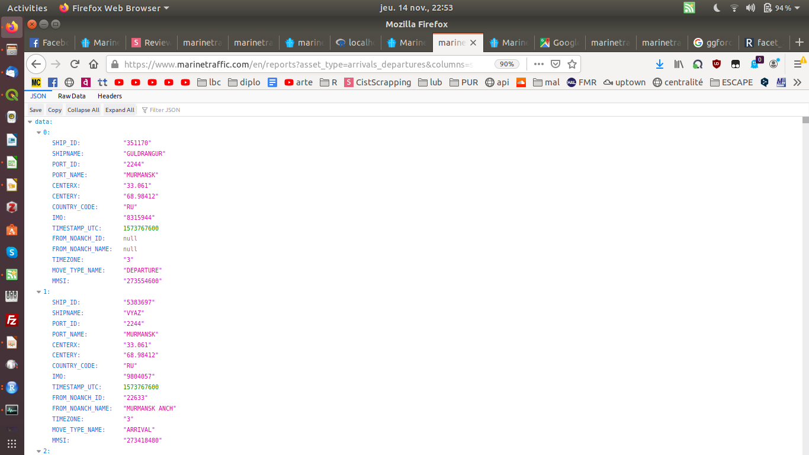Show Applications grid in dock
The width and height of the screenshot is (809, 455).
coord(12,443)
